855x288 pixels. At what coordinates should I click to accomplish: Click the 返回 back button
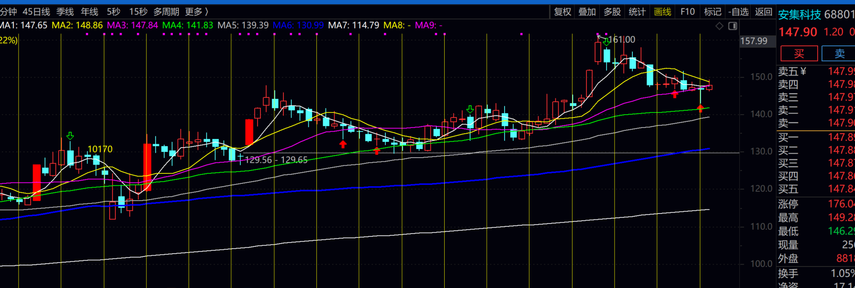(x=764, y=11)
